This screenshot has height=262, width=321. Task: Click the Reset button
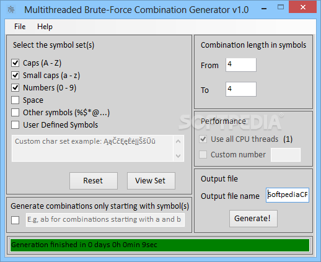pos(94,181)
